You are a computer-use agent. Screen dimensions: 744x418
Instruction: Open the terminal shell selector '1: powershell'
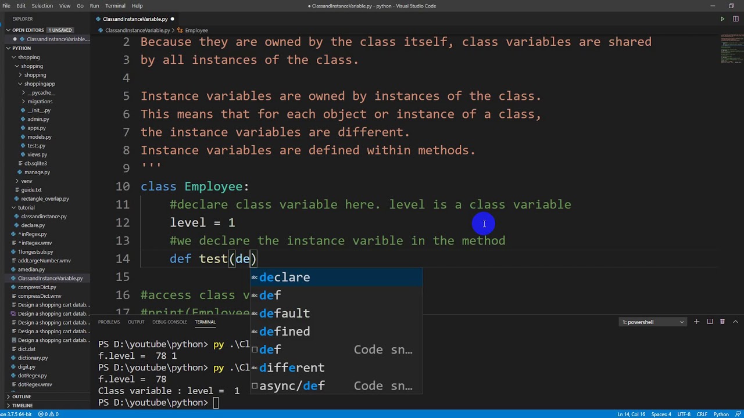[653, 322]
